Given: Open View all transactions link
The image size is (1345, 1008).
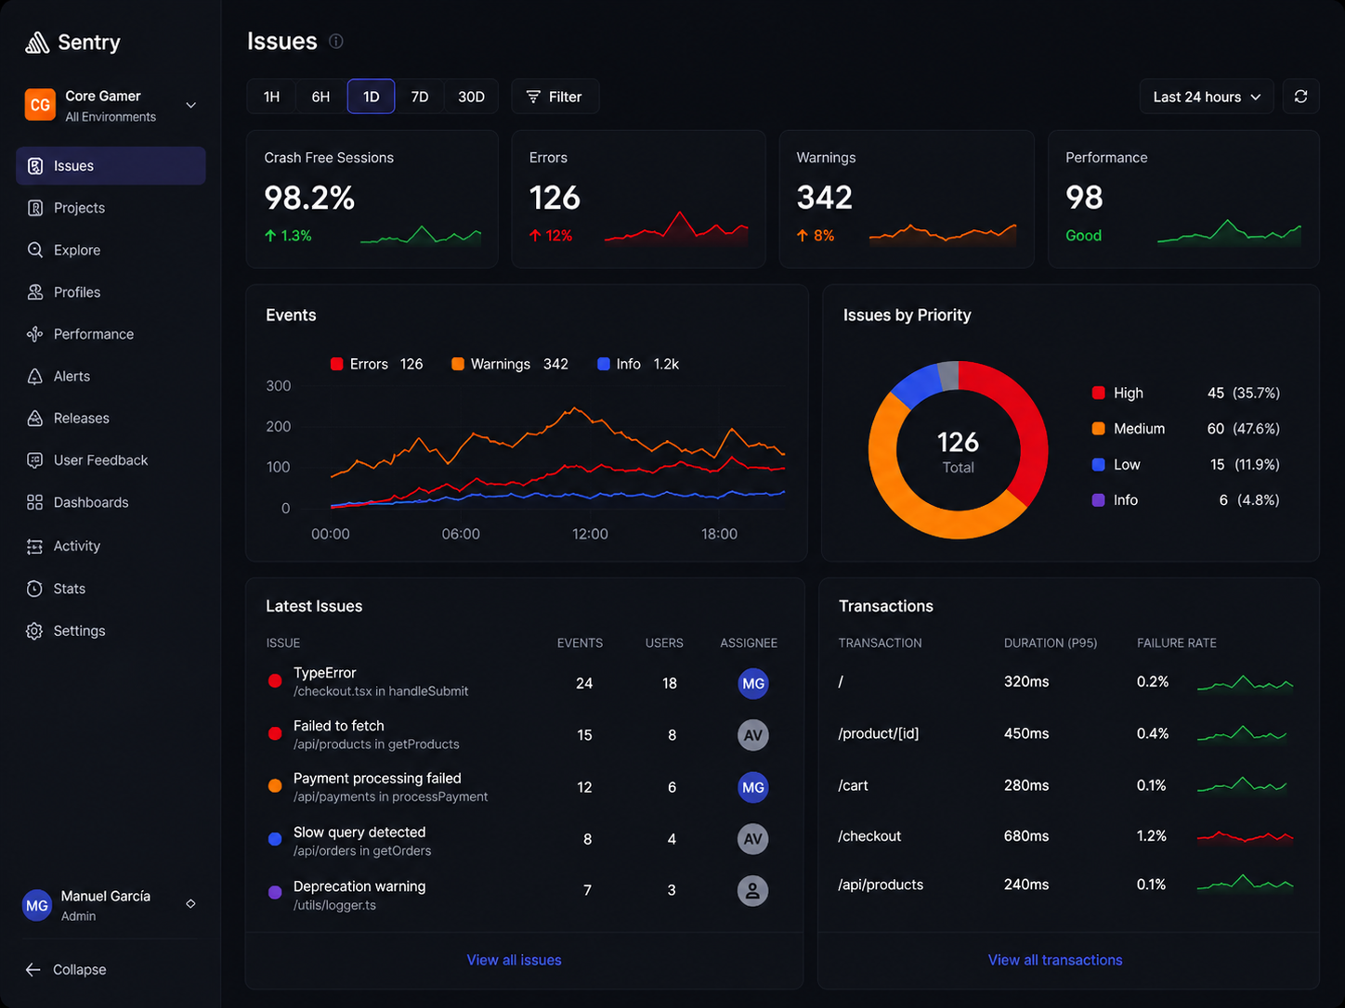Looking at the screenshot, I should coord(1055,960).
